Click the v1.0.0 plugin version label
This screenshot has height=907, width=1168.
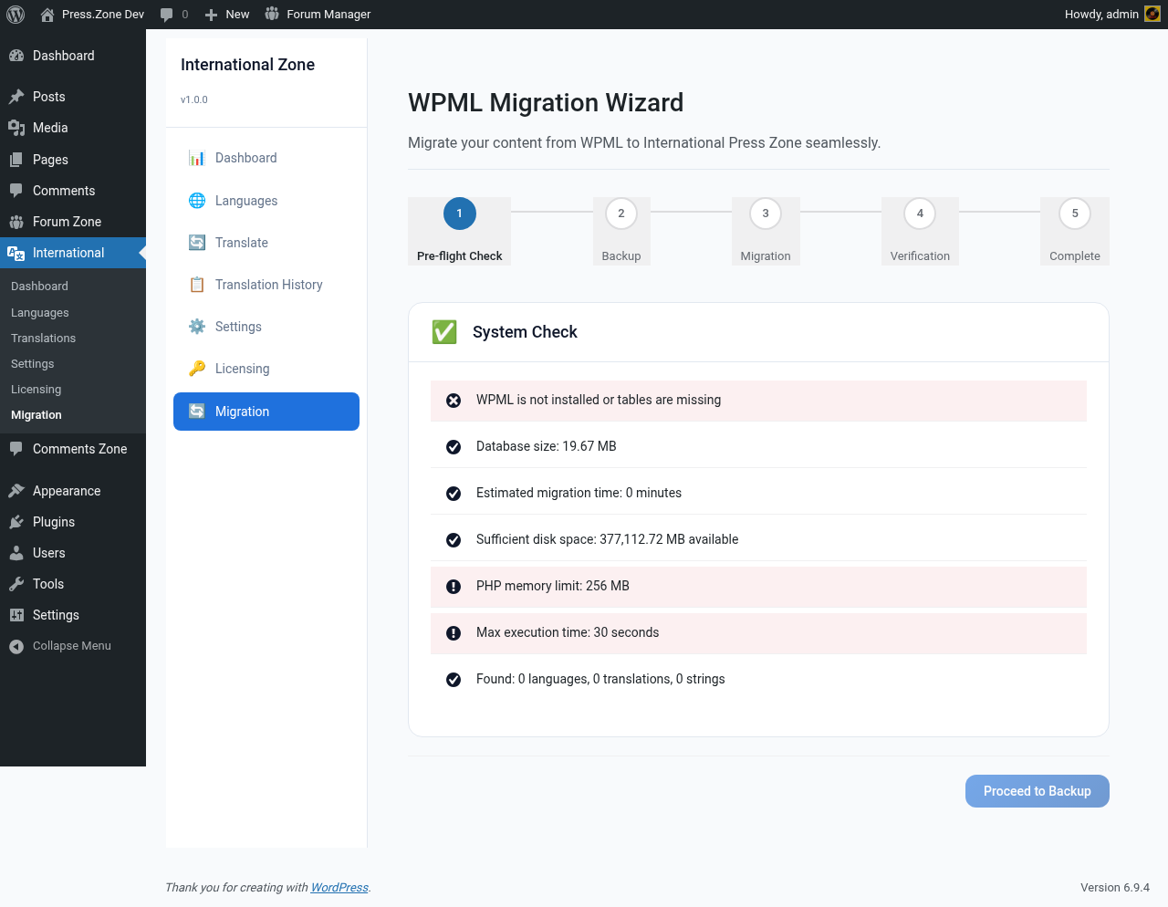(x=194, y=99)
